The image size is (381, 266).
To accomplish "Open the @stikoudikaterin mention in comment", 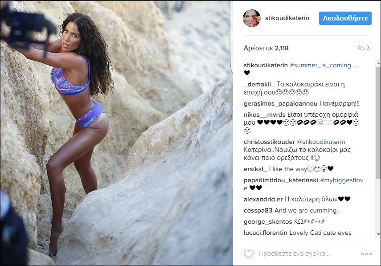I will pyautogui.click(x=321, y=142).
